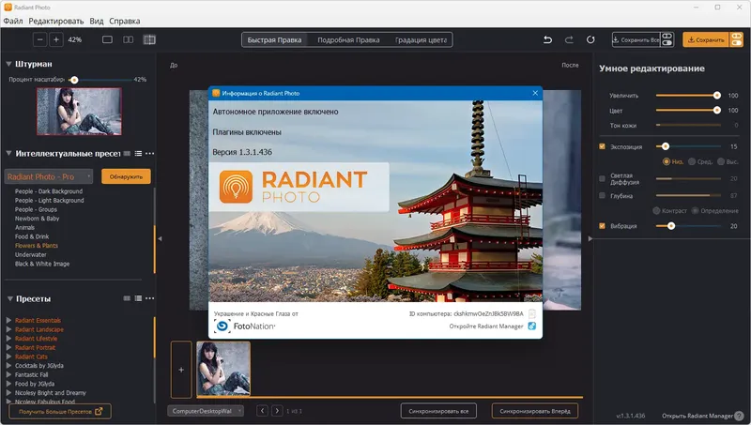751x425 pixels.
Task: Switch to single image view icon
Action: [x=107, y=39]
